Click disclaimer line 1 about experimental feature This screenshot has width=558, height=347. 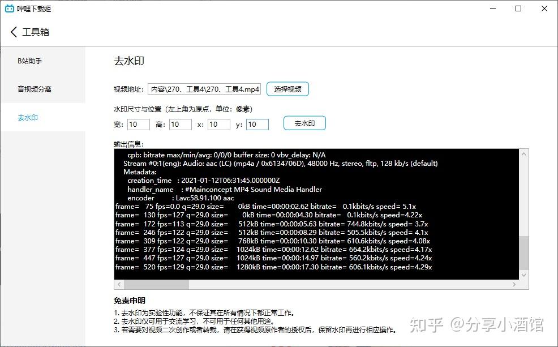tap(205, 313)
